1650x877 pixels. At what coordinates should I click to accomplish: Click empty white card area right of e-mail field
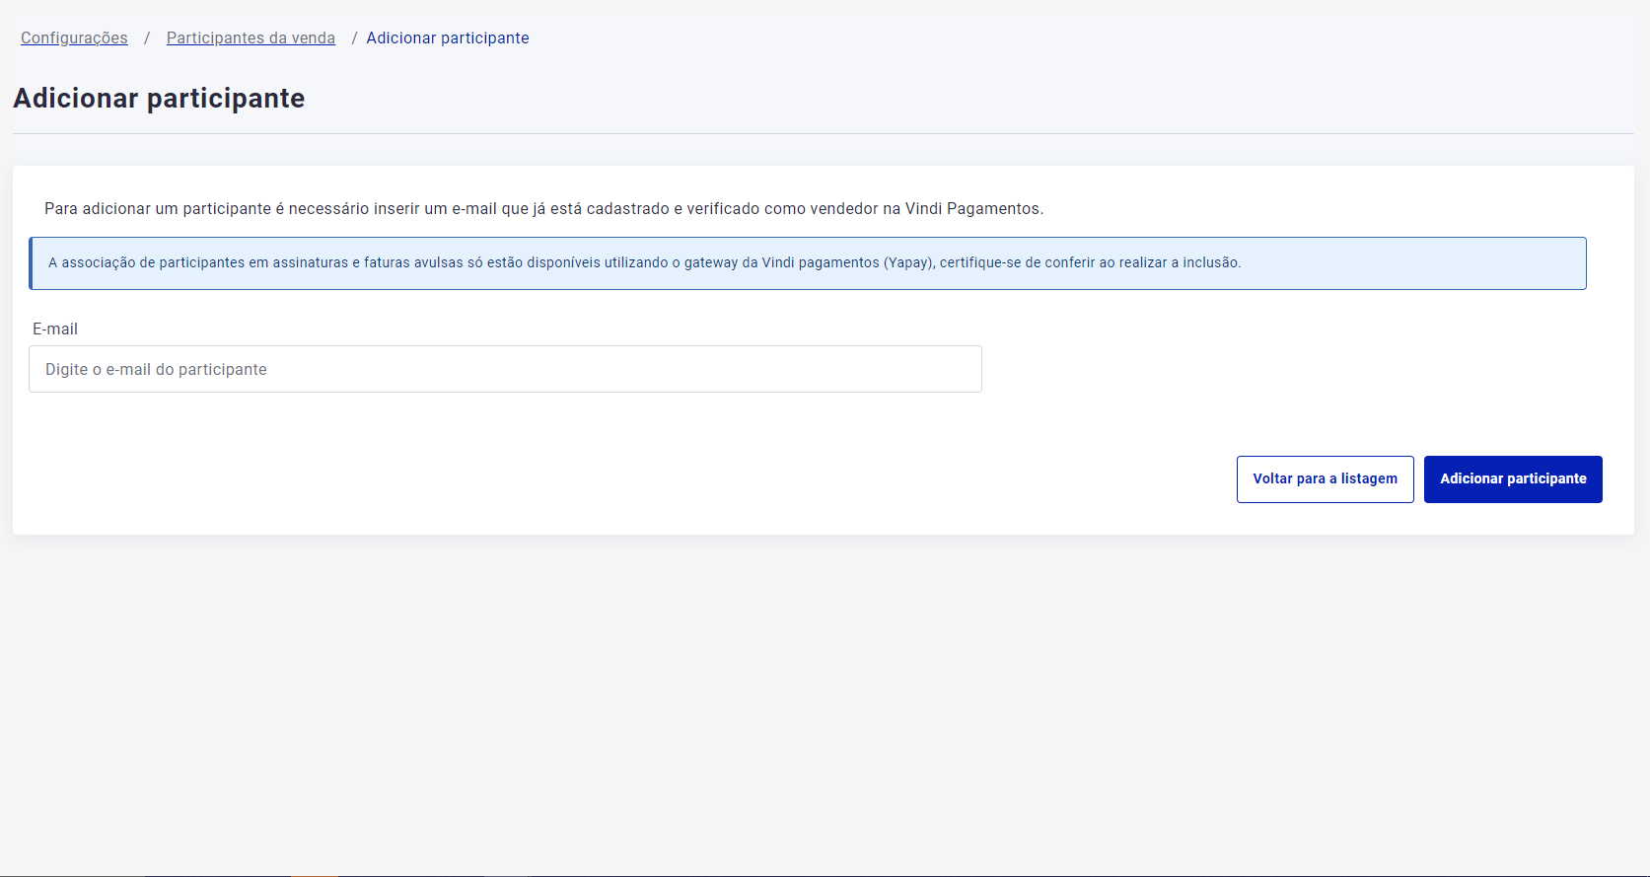tap(1282, 370)
